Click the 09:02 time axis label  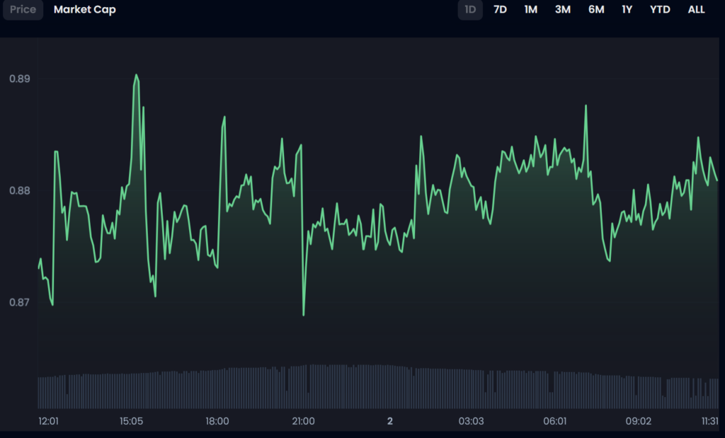(x=639, y=421)
